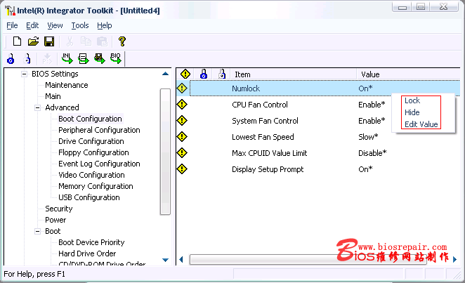Open a file using the folder icon
Viewport: 465px width, 283px height.
[33, 41]
